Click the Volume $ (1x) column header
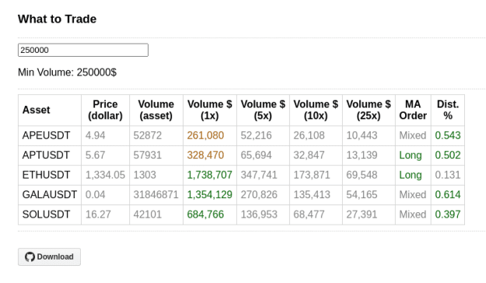486x283 pixels. tap(210, 110)
